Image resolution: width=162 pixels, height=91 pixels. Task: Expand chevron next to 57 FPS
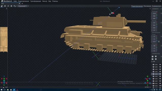(150, 87)
